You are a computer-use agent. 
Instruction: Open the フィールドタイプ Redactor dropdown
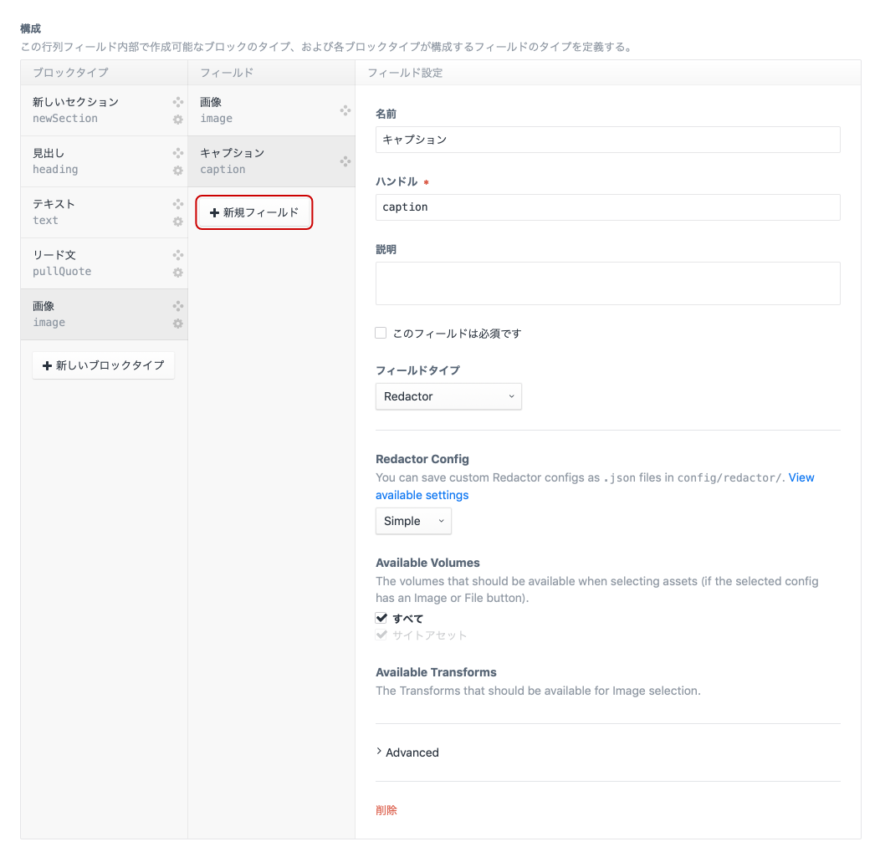tap(448, 396)
